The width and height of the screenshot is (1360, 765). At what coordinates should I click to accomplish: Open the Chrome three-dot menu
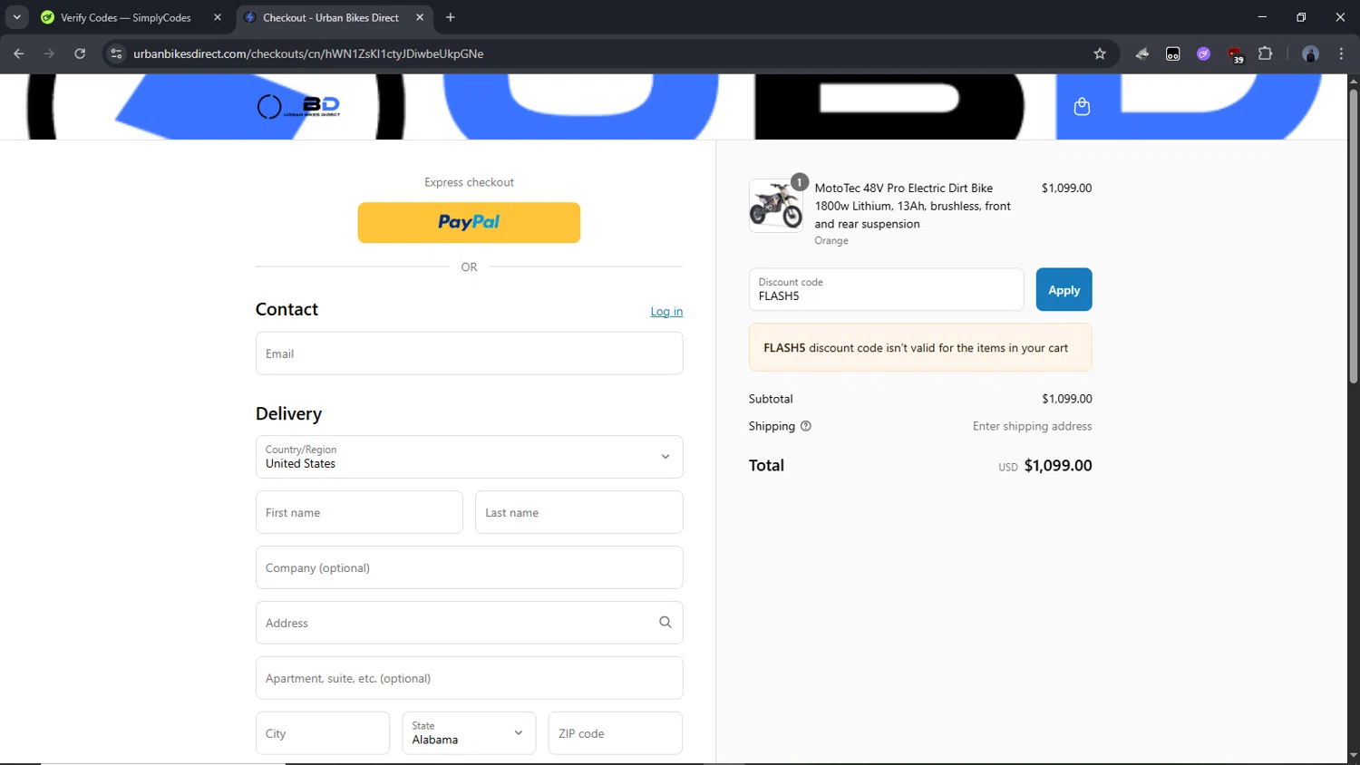pyautogui.click(x=1341, y=53)
